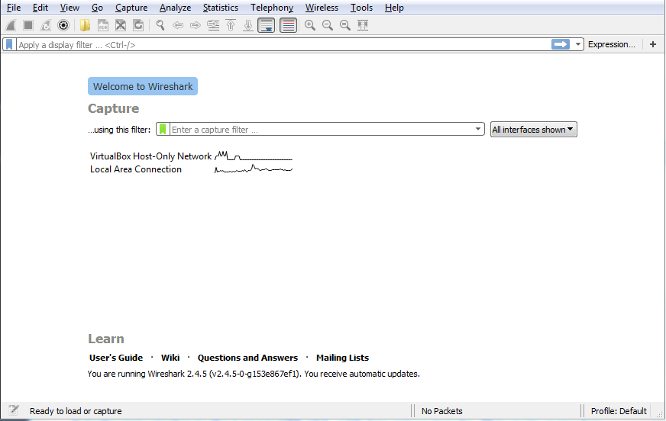Open the Analyze menu
This screenshot has height=421, width=666.
click(175, 8)
